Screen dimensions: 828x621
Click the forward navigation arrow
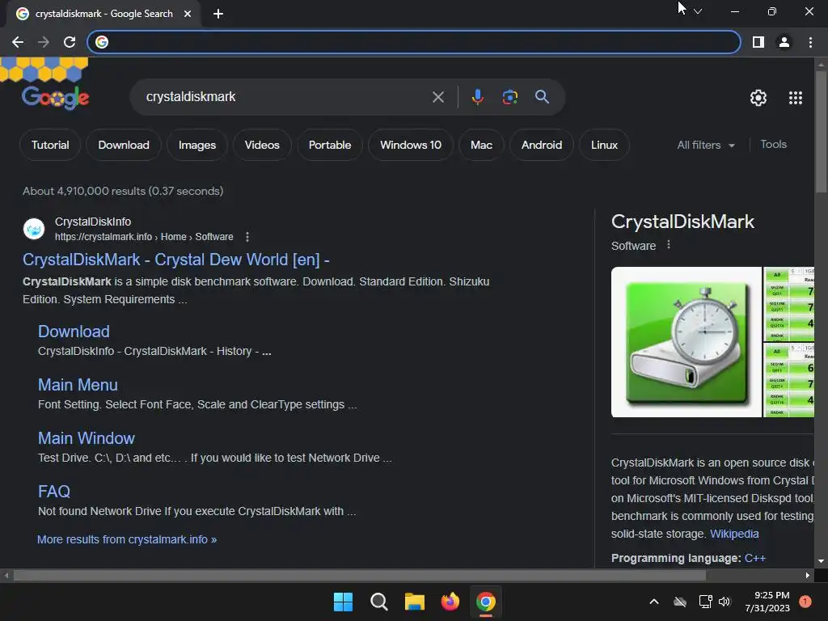tap(44, 42)
